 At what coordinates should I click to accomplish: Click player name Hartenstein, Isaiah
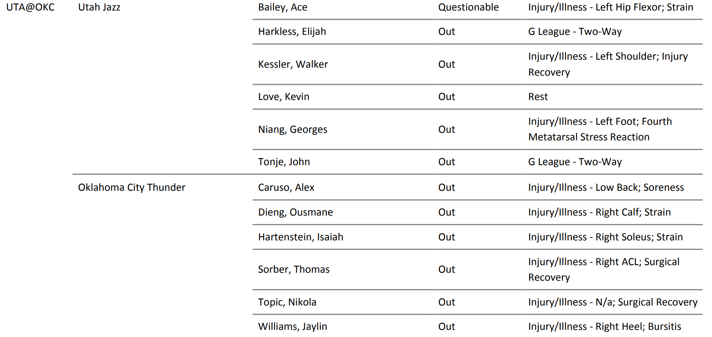pyautogui.click(x=301, y=237)
